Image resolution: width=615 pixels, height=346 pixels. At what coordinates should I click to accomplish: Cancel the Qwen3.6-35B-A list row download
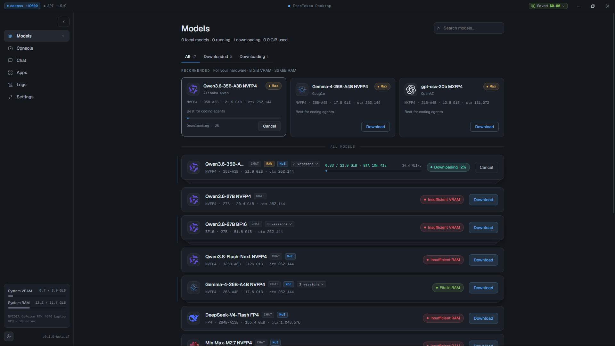486,168
